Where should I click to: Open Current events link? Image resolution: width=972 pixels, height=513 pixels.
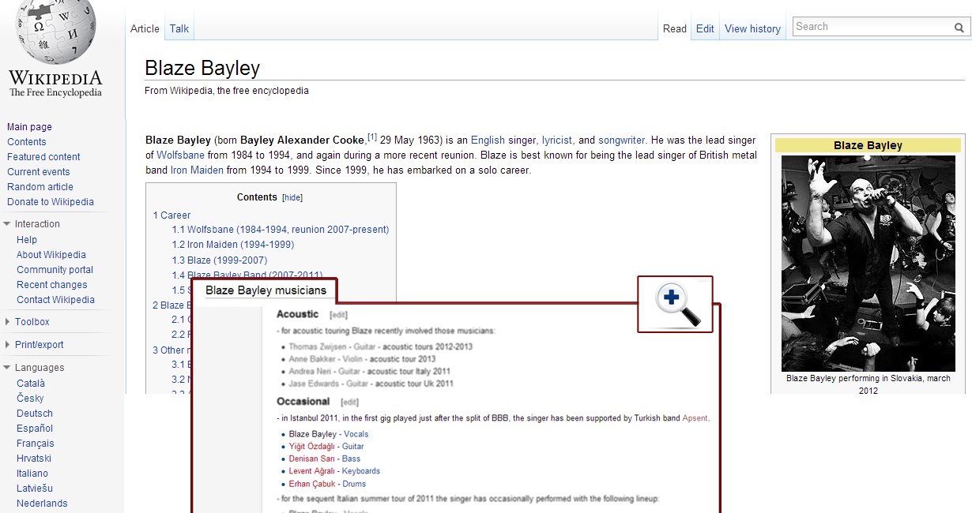pos(39,172)
